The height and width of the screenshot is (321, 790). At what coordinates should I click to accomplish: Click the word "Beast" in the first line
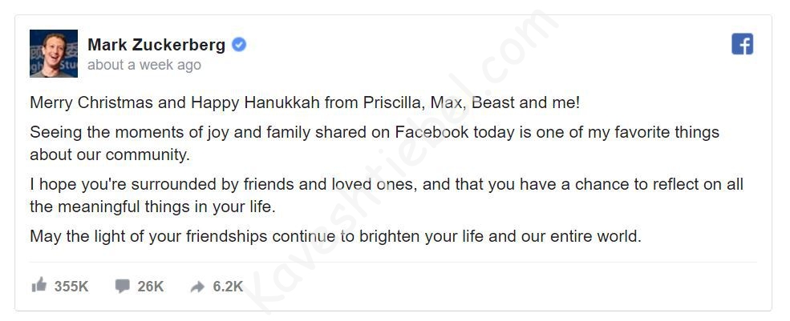coord(495,102)
